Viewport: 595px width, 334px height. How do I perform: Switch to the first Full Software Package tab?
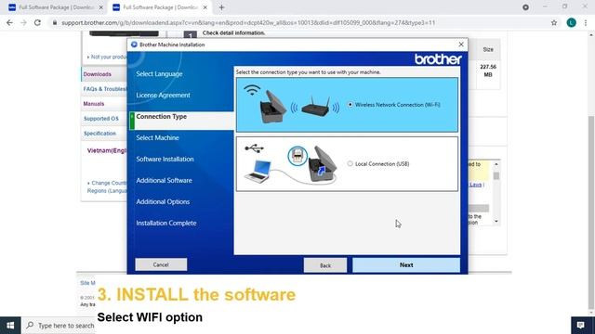[56, 7]
